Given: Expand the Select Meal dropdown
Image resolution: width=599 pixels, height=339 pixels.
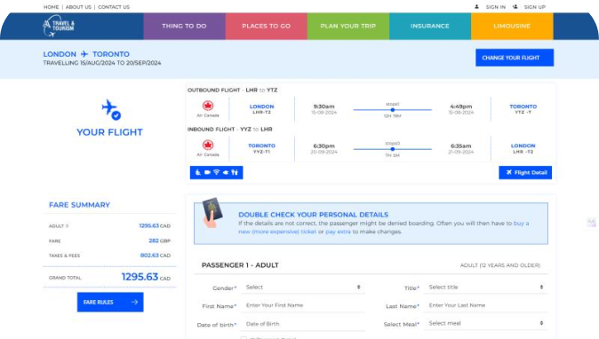Looking at the screenshot, I should (485, 323).
